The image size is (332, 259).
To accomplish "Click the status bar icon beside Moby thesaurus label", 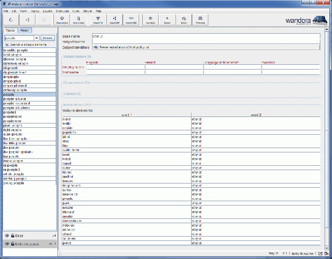I will pos(320,253).
